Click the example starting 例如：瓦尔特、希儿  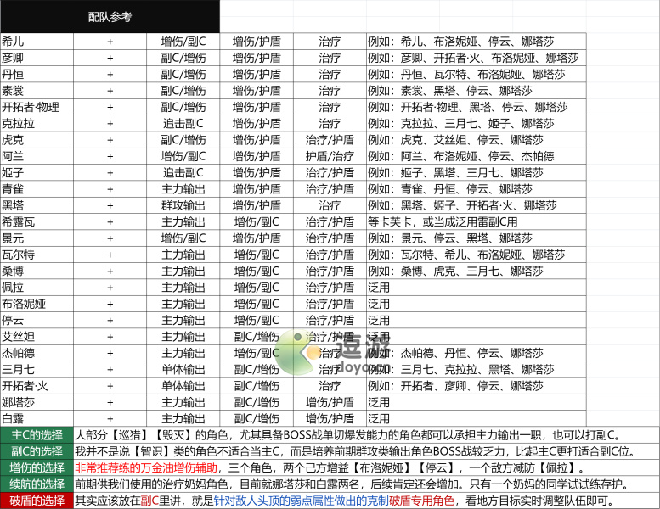tap(467, 255)
